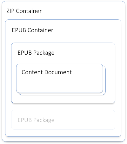This screenshot has height=144, width=127.
Task: Click blank area right of the dark "EPUB Package" label
Action: pyautogui.click(x=84, y=53)
